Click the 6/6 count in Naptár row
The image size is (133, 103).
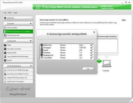point(81,50)
